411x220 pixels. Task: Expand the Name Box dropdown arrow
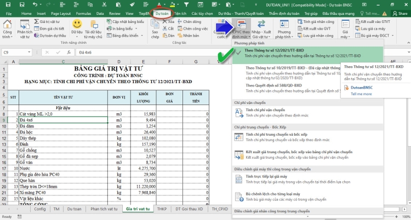tap(29, 53)
